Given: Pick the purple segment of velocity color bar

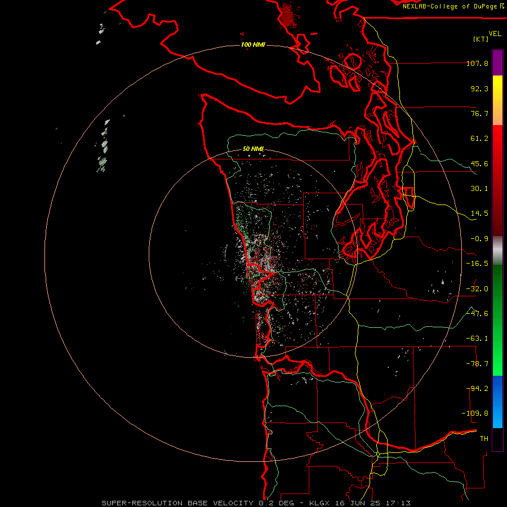Looking at the screenshot, I should (x=497, y=63).
